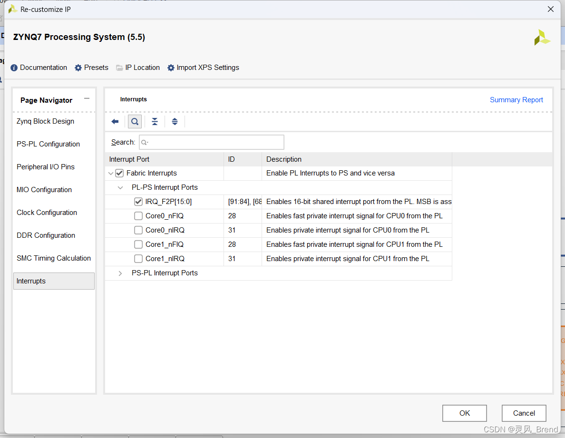Image resolution: width=565 pixels, height=438 pixels.
Task: Enable the Core1_nFIQ checkbox
Action: click(x=138, y=244)
